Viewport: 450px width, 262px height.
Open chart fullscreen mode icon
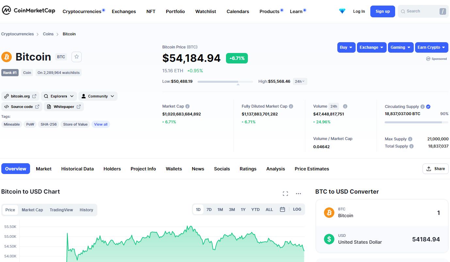coord(285,194)
